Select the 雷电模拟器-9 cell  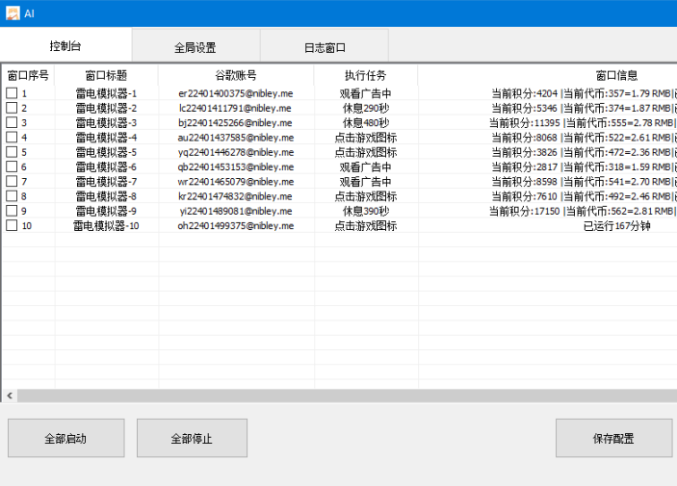pyautogui.click(x=106, y=211)
